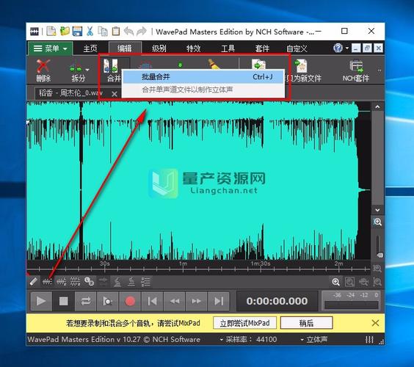Stop playback with the Stop button

click(x=63, y=301)
